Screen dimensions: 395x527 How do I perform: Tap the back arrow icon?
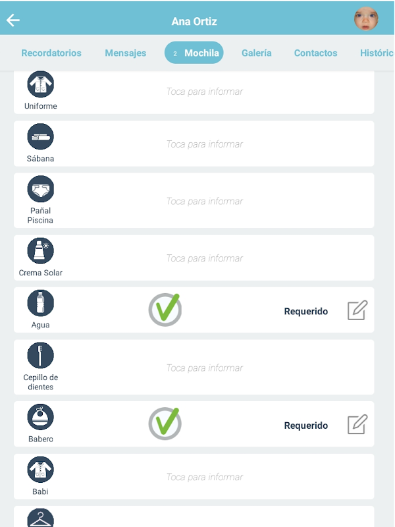click(x=13, y=20)
